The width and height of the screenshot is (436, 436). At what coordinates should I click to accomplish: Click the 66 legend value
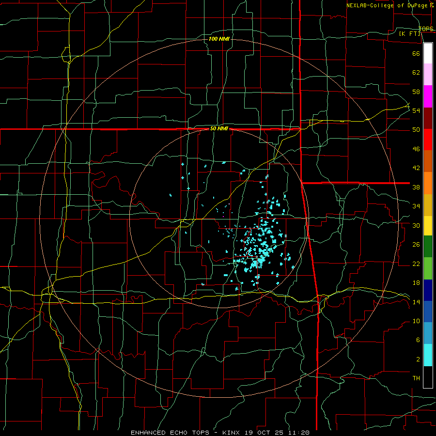[x=416, y=53]
